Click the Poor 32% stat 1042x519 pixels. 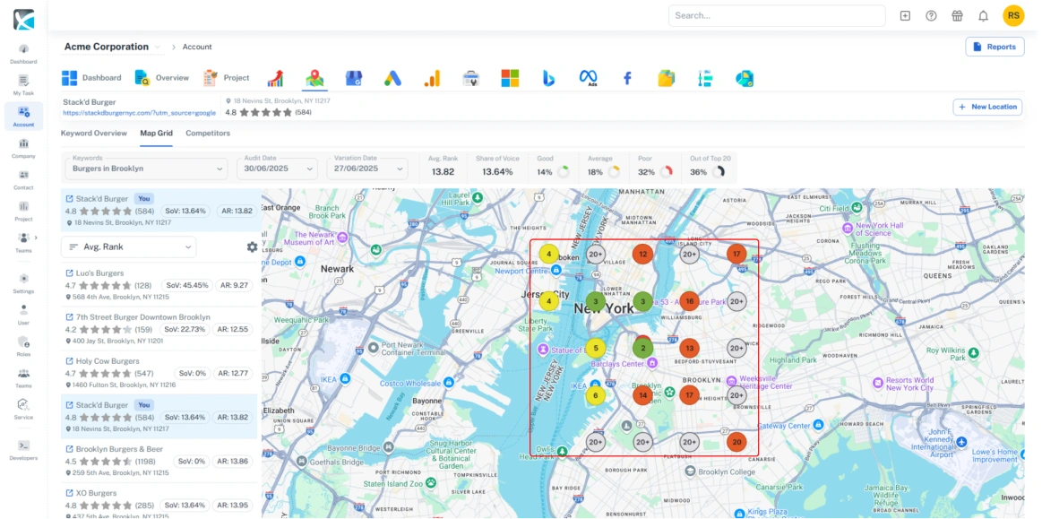click(x=655, y=166)
